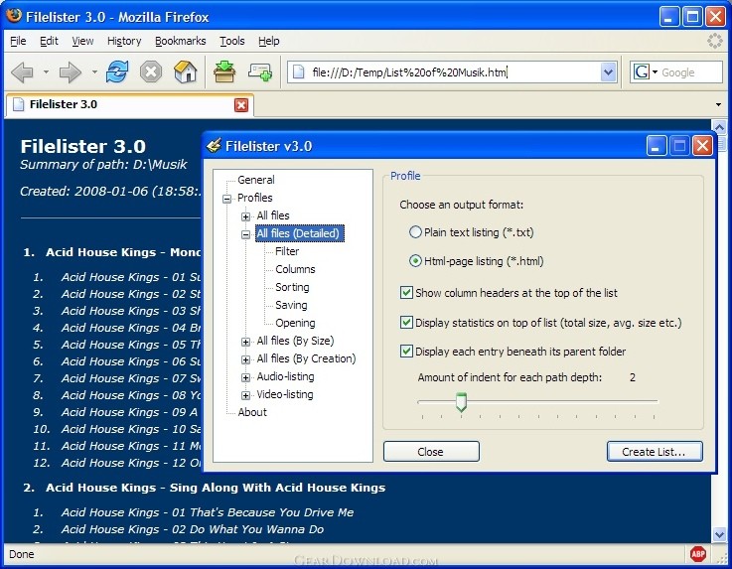
Task: Open the Forward button history dropdown arrow
Action: point(94,72)
